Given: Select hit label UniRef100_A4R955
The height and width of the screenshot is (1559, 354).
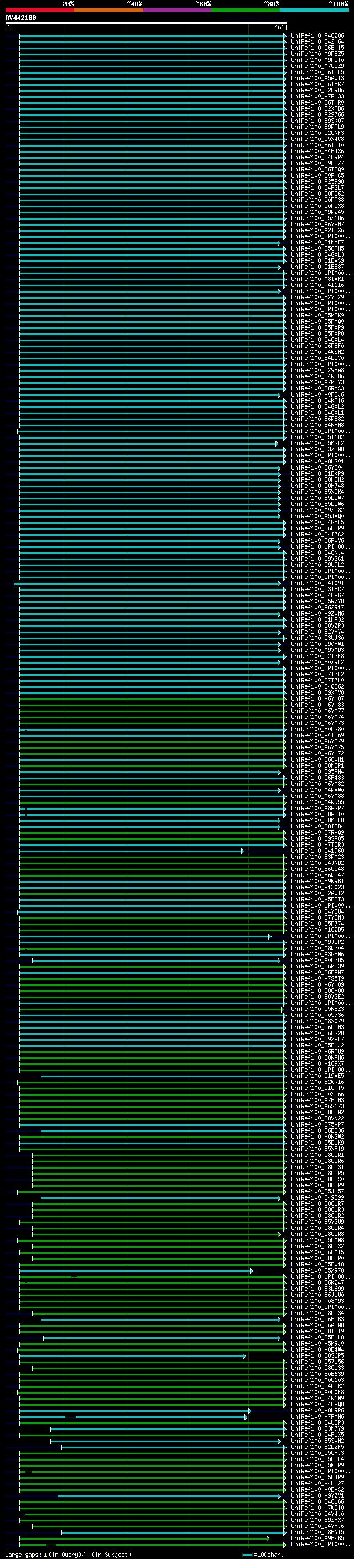Looking at the screenshot, I should 317,802.
